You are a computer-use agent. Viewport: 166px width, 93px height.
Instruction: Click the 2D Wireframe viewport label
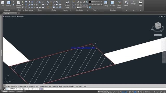coord(19,16)
